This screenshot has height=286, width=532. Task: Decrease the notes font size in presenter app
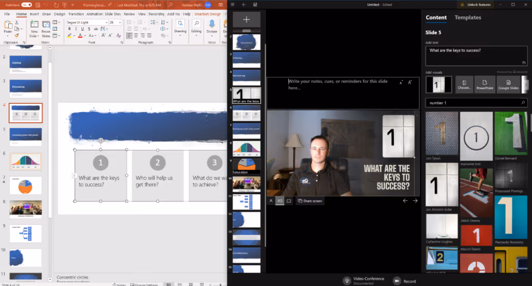[401, 83]
